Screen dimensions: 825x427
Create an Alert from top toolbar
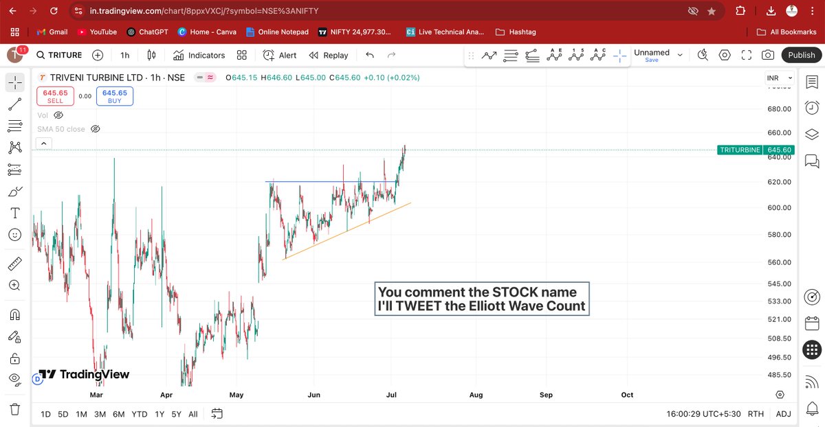(280, 55)
